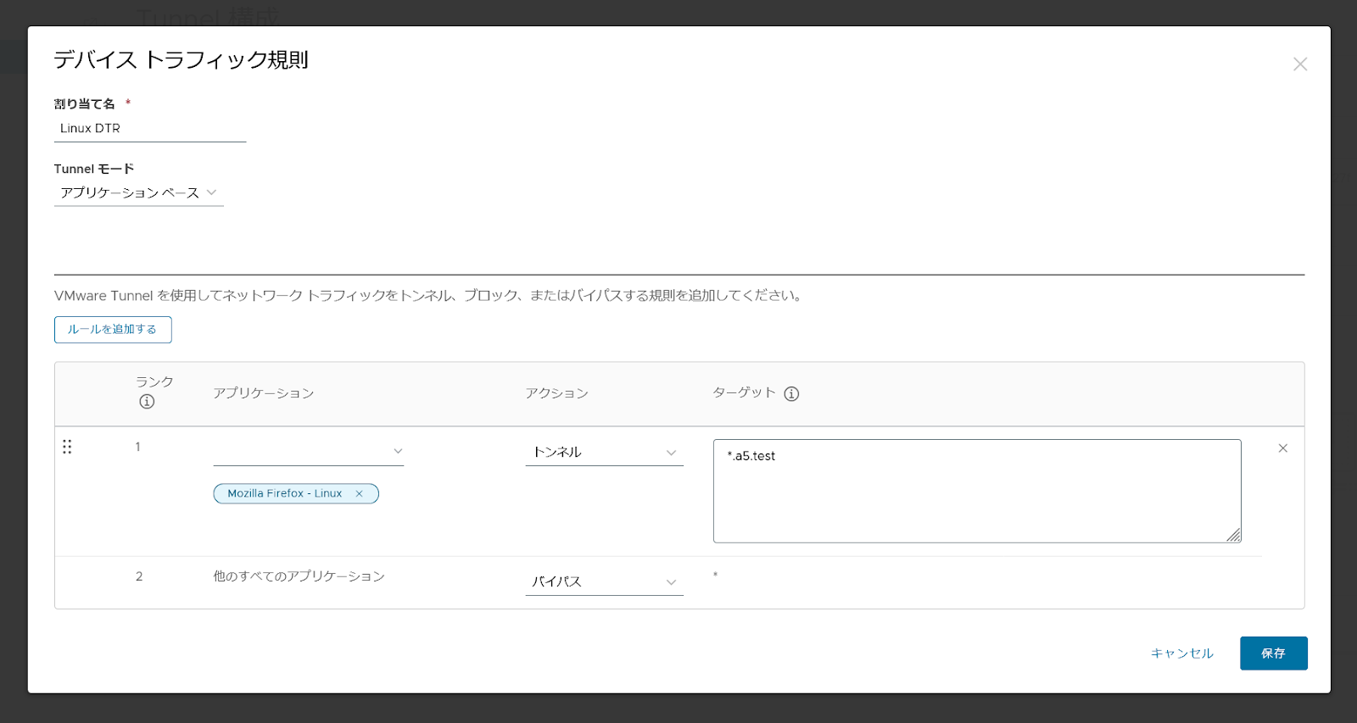Screen dimensions: 1357x723
Task: Open the application dropdown for rule 1
Action: (309, 452)
